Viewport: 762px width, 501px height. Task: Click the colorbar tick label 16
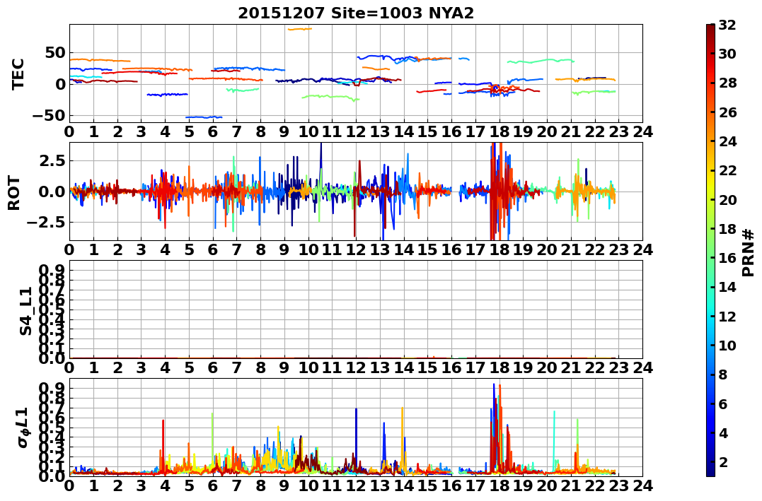727,258
